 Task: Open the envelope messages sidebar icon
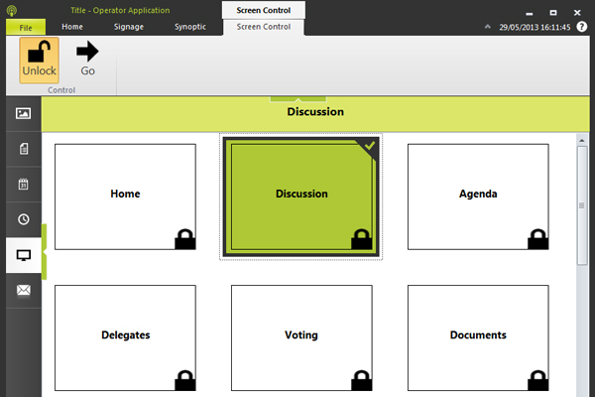point(24,290)
